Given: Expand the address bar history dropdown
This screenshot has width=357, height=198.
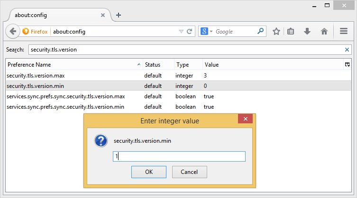Looking at the screenshot, I should click(x=181, y=32).
